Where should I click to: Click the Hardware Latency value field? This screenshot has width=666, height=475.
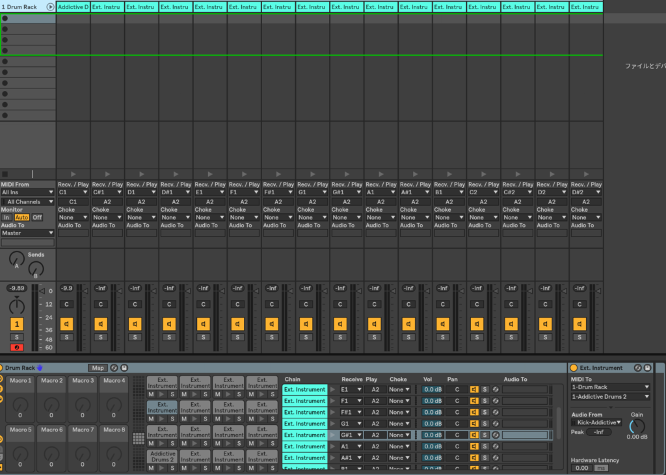coord(582,468)
